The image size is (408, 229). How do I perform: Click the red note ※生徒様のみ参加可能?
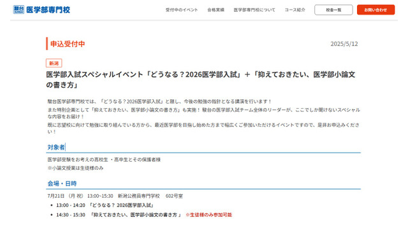point(208,215)
